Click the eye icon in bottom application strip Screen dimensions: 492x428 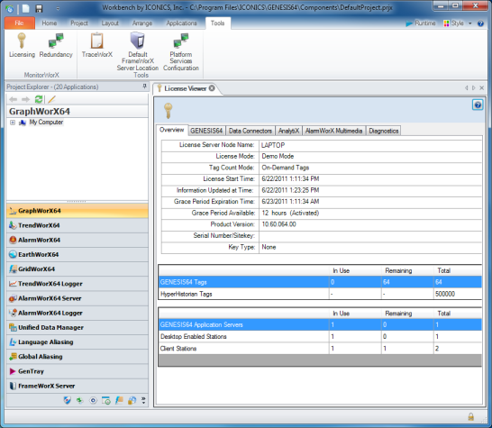pyautogui.click(x=93, y=400)
